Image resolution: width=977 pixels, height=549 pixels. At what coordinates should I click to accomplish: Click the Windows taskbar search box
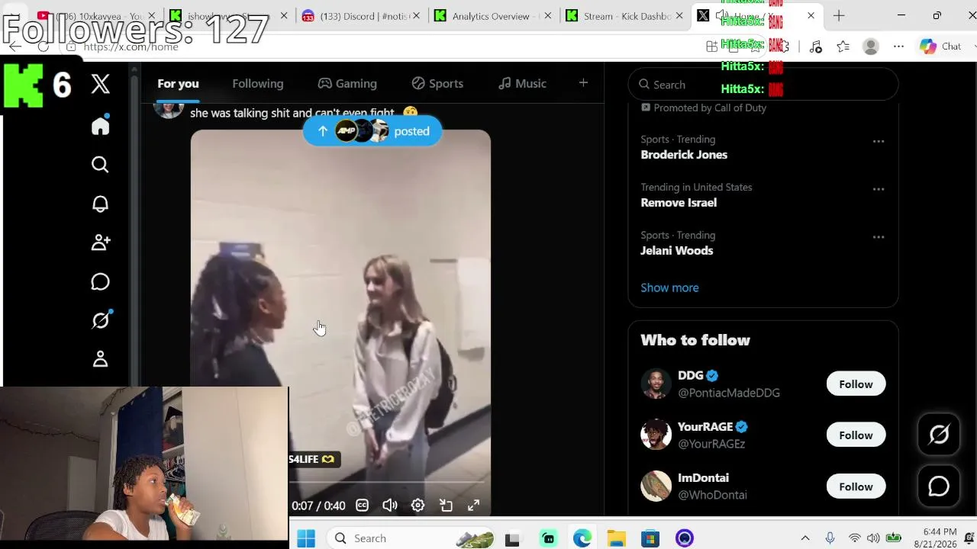(x=412, y=538)
